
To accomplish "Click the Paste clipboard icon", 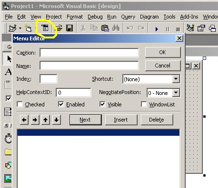I will 105,28.
